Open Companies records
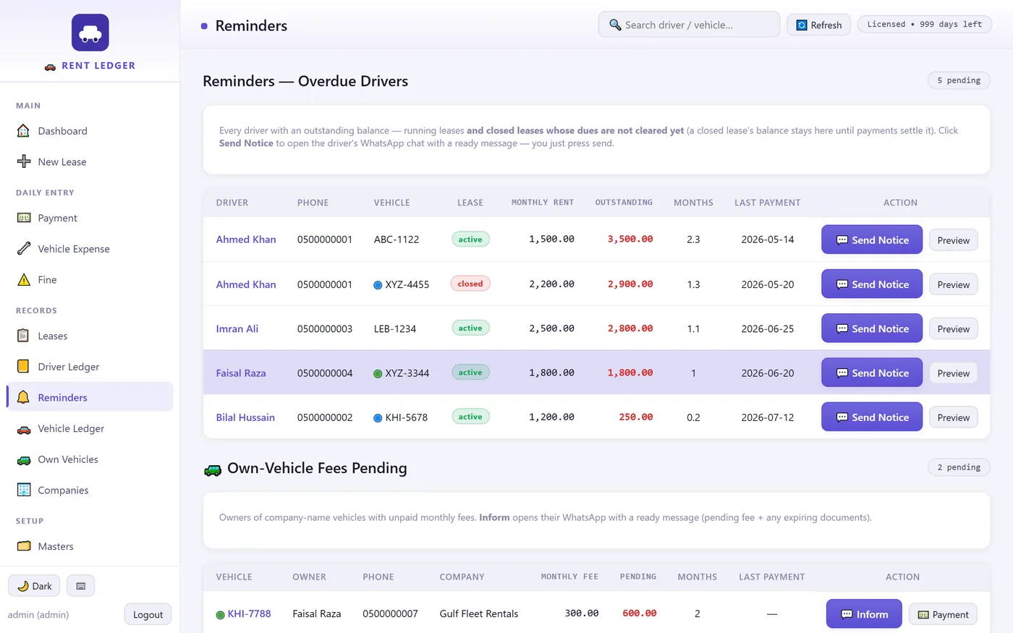This screenshot has height=633, width=1013. coord(90,490)
